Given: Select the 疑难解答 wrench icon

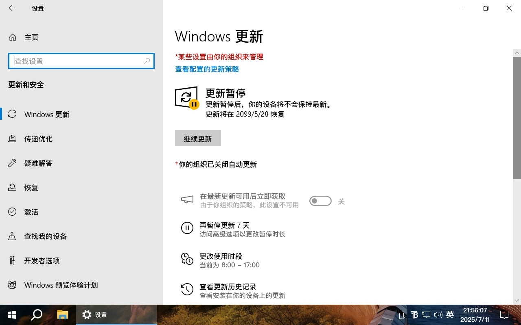Looking at the screenshot, I should 12,163.
